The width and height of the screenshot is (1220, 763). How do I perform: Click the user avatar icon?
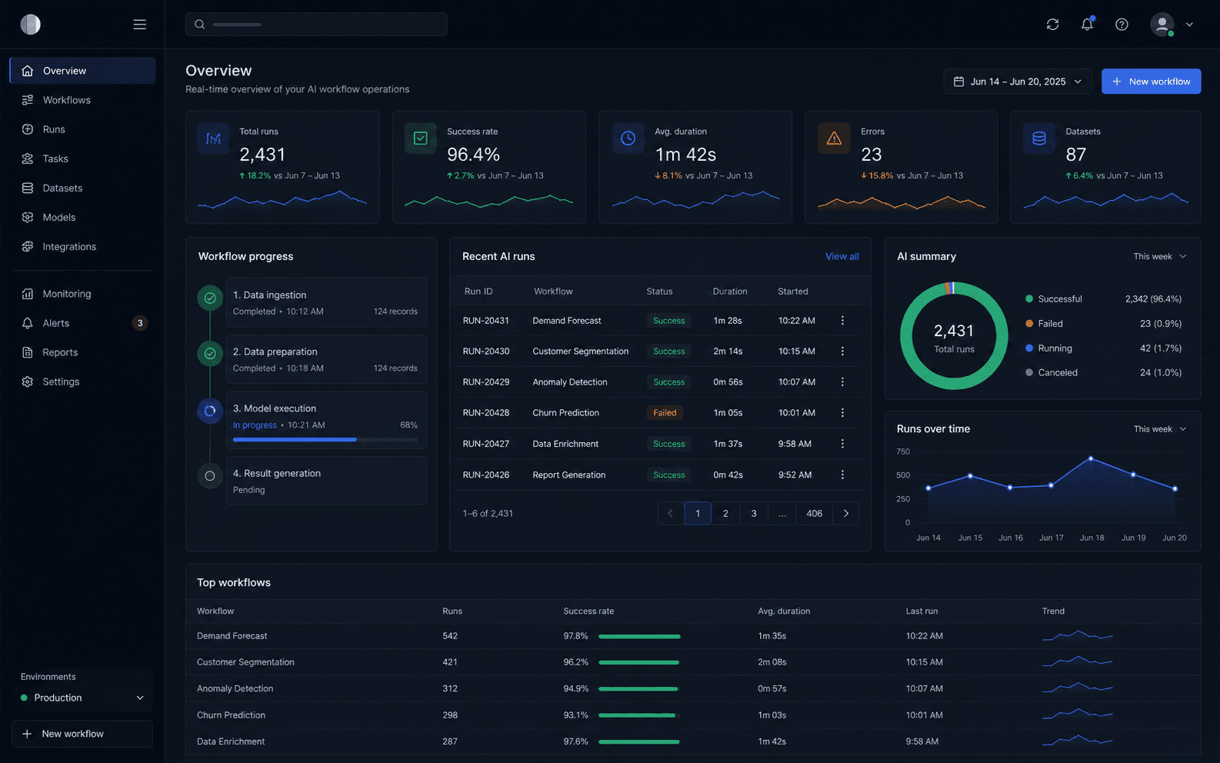1162,25
